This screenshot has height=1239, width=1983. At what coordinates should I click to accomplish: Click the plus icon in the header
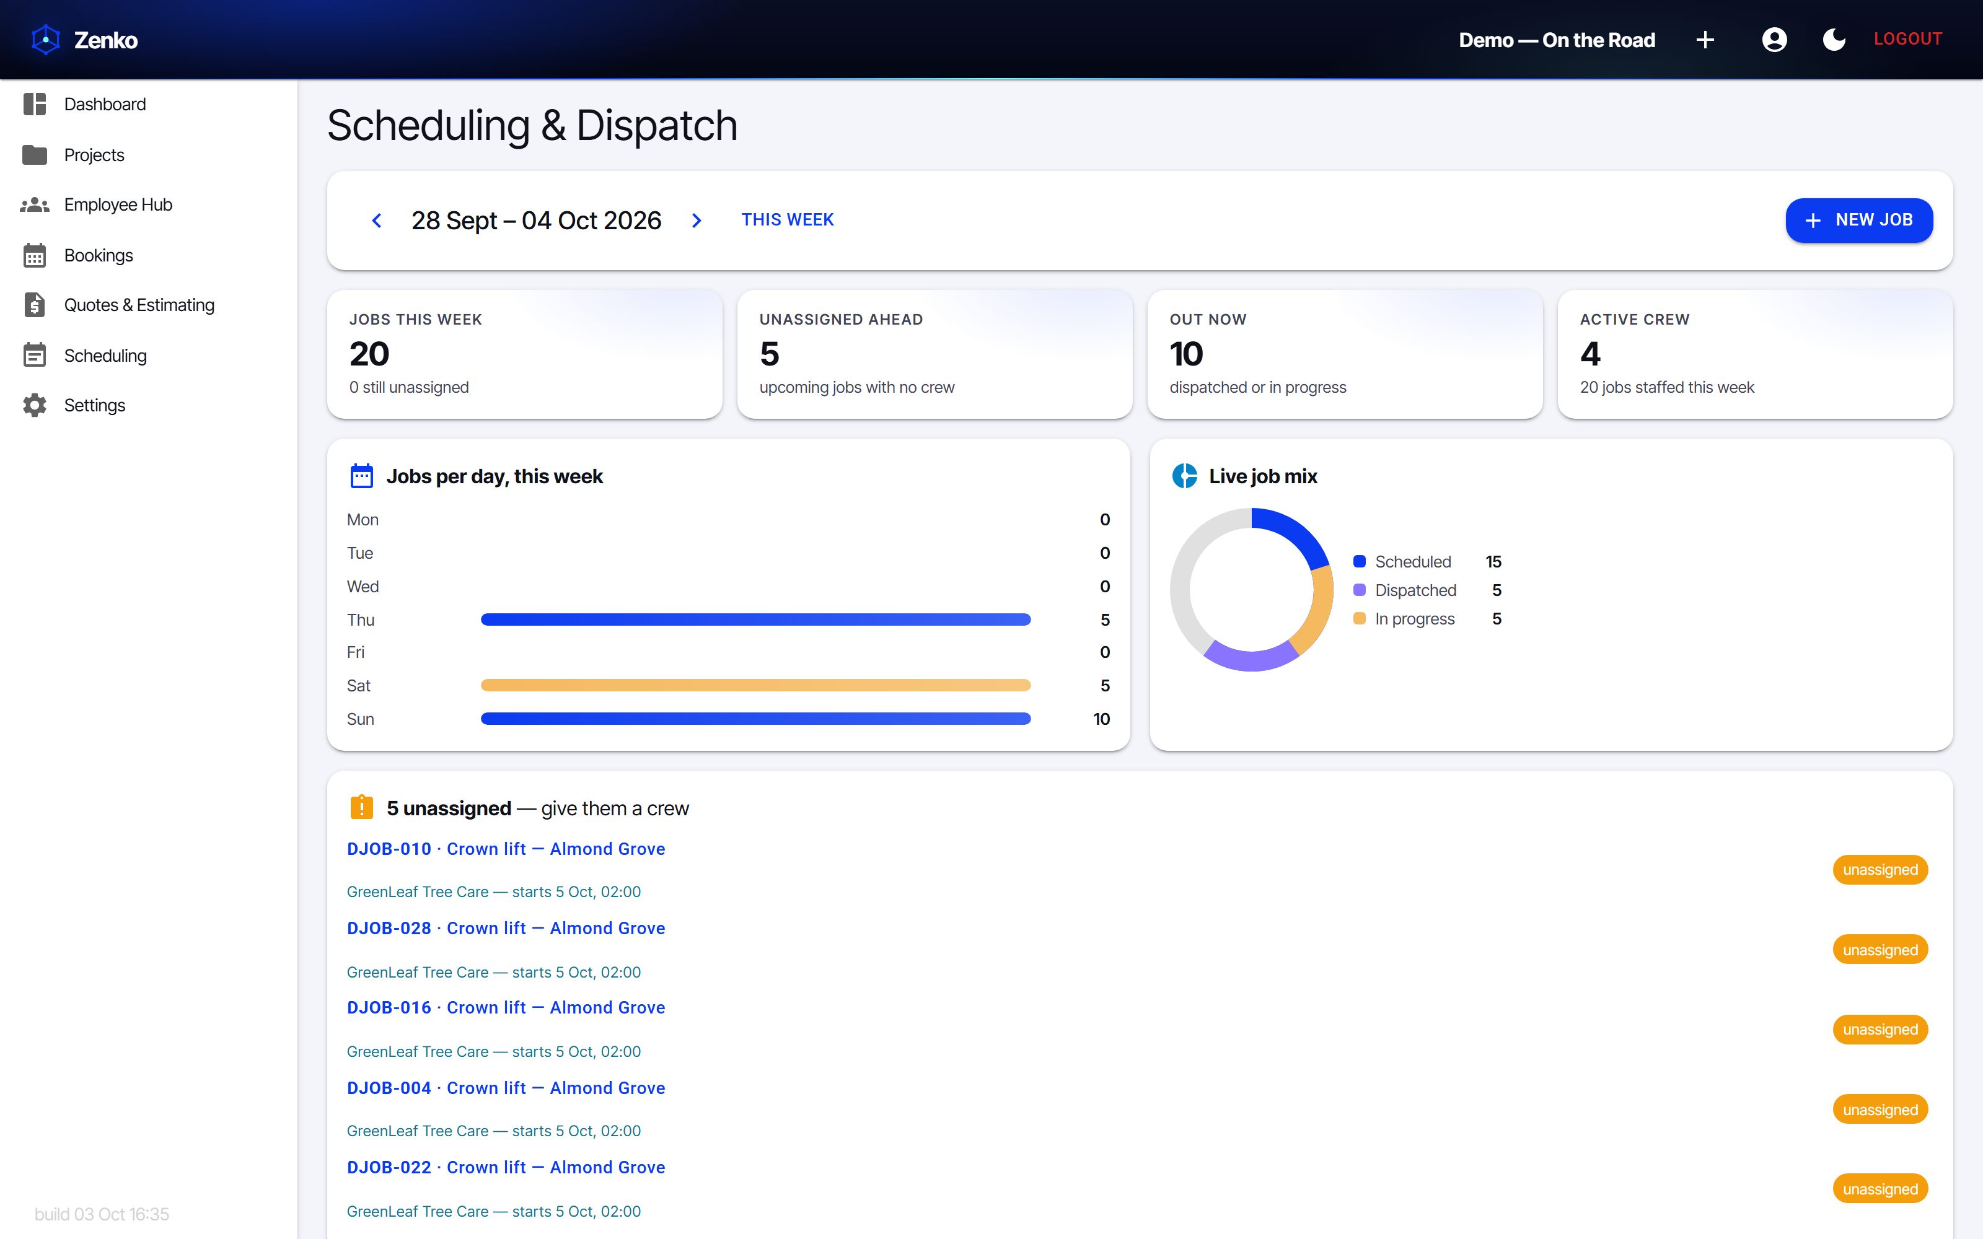pyautogui.click(x=1705, y=39)
